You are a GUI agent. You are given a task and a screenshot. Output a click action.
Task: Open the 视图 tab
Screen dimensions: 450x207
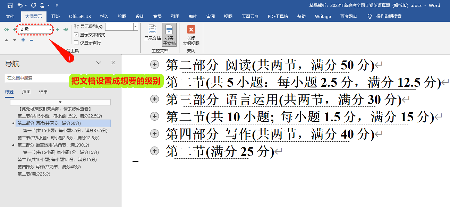[228, 16]
